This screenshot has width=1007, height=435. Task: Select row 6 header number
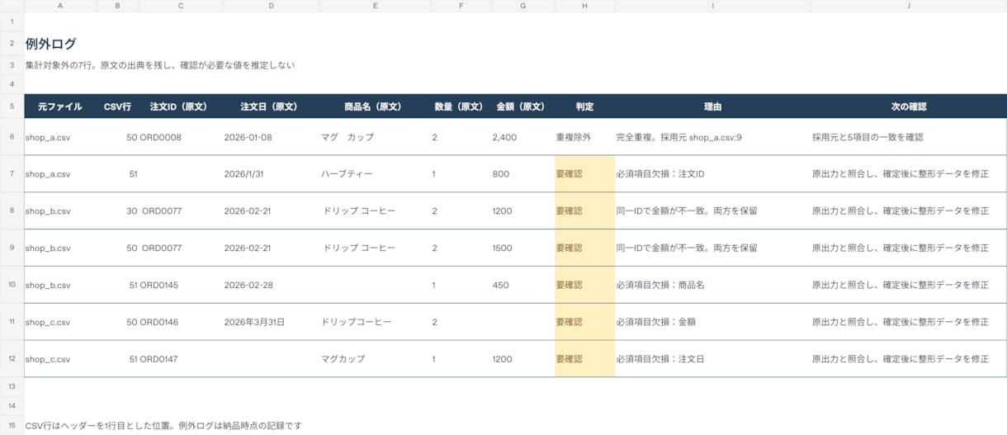(12, 137)
